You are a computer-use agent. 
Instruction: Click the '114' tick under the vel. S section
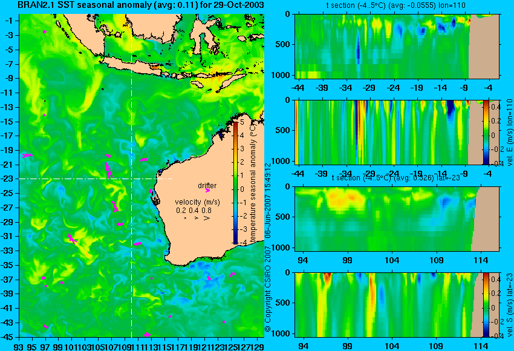point(481,346)
